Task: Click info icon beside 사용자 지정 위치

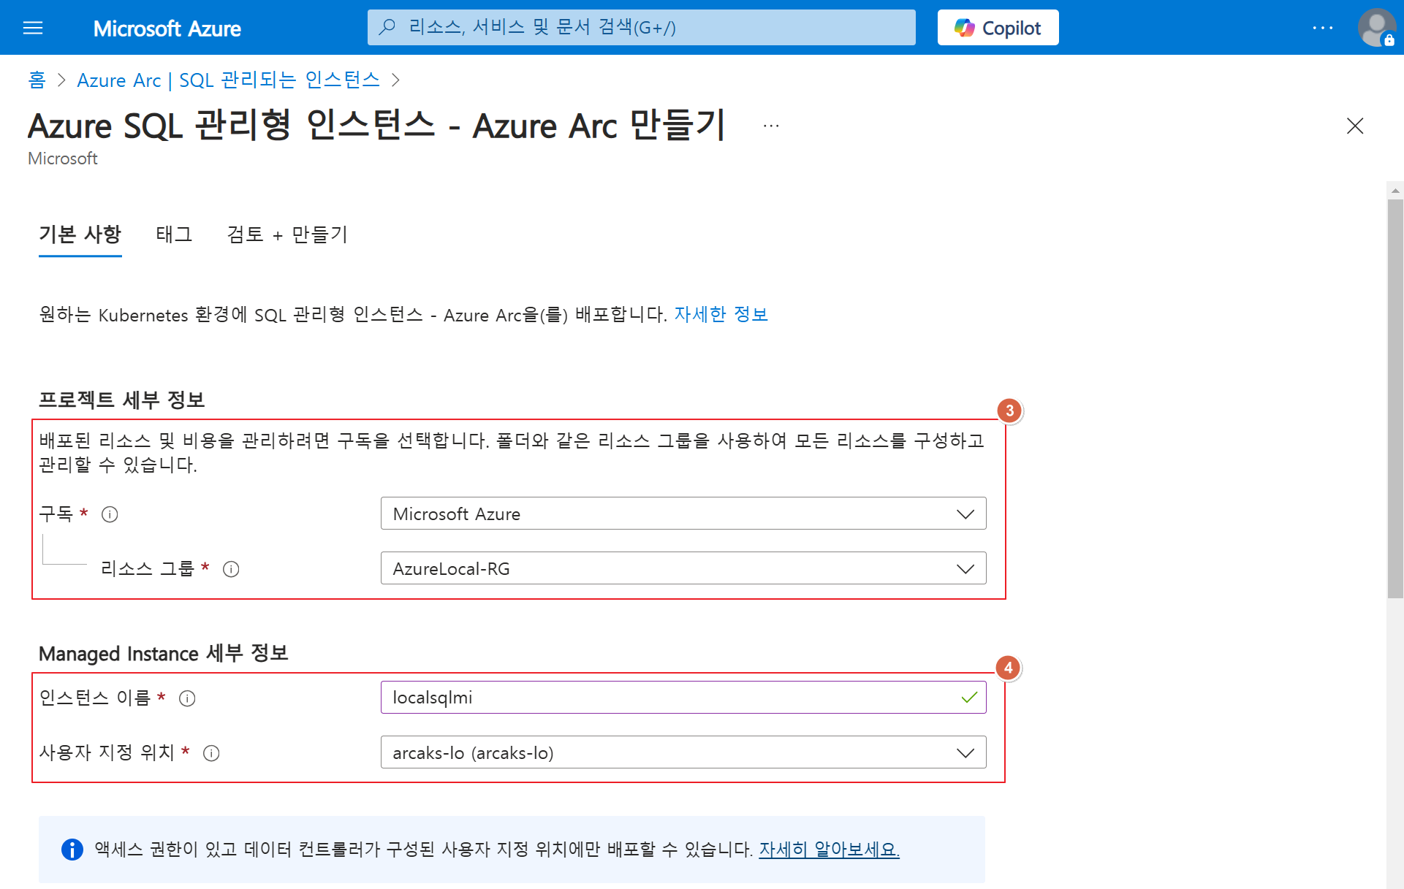Action: (211, 753)
